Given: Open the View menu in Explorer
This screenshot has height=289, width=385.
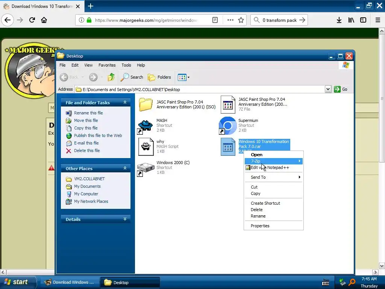Looking at the screenshot, I should pos(88,65).
